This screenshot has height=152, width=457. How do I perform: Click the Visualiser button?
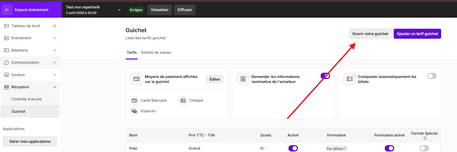[160, 10]
